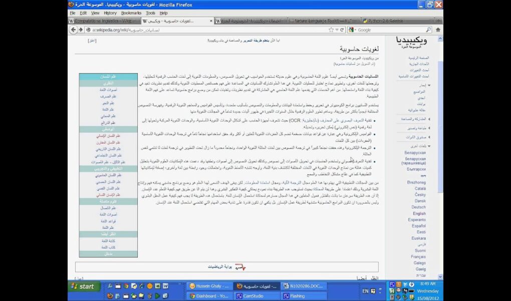Open the English language link in sidebar

pyautogui.click(x=419, y=213)
